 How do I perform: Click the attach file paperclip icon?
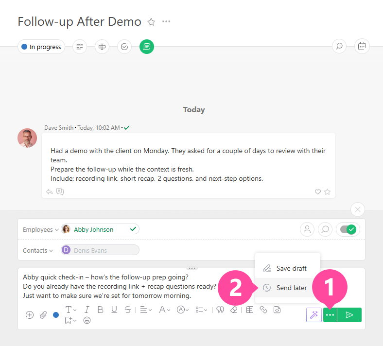(43, 315)
